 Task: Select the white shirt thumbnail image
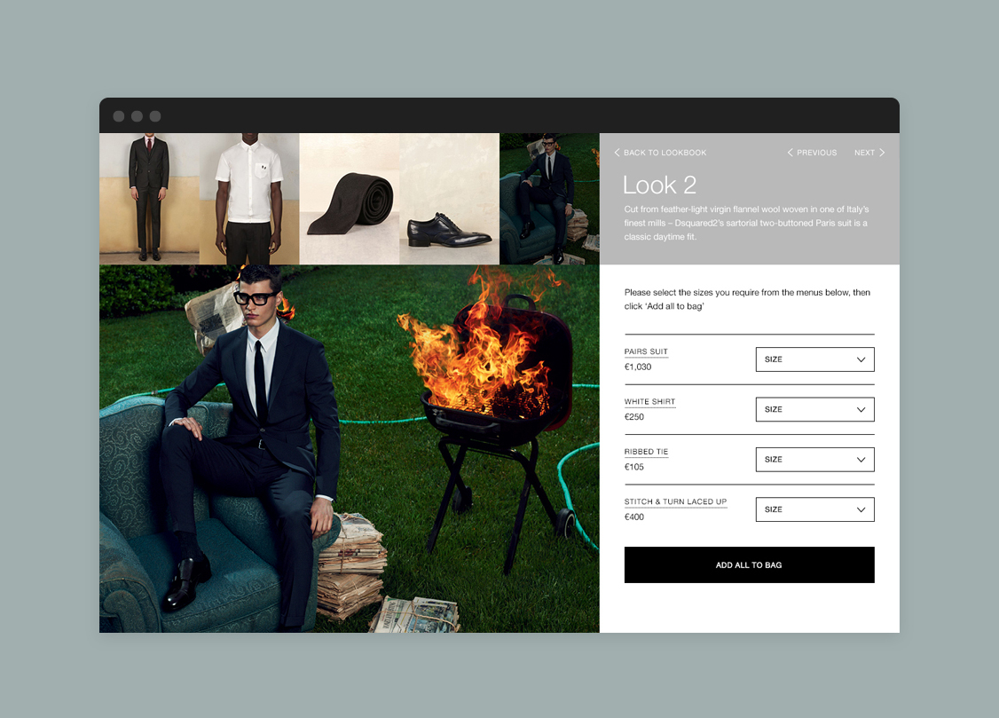click(x=249, y=199)
